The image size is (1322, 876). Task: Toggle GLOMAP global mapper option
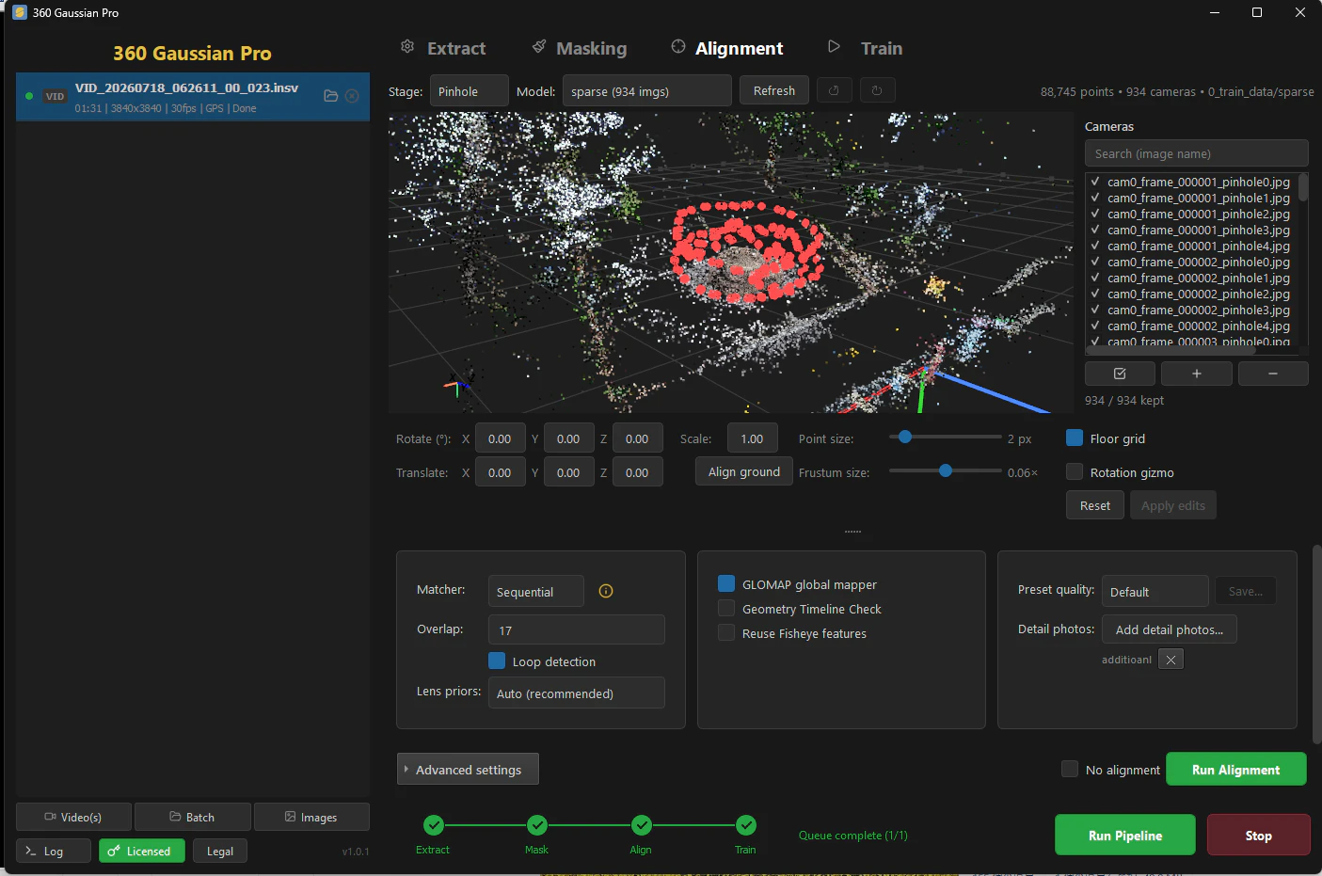[726, 583]
